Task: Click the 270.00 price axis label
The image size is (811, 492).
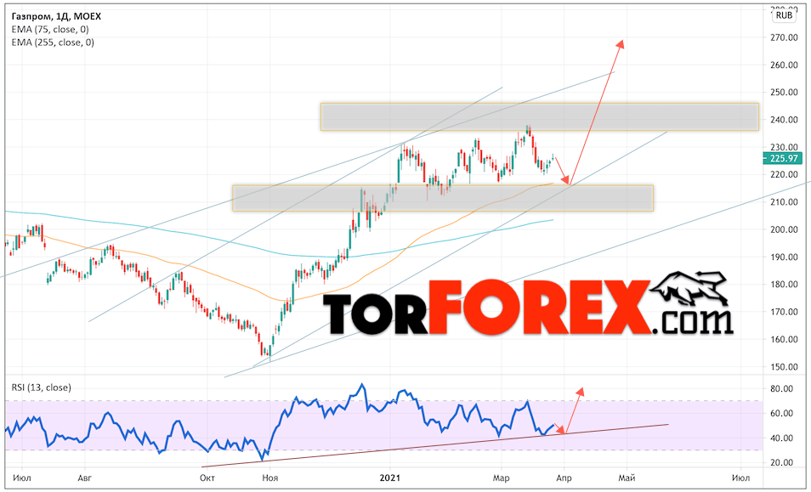Action: click(x=784, y=37)
